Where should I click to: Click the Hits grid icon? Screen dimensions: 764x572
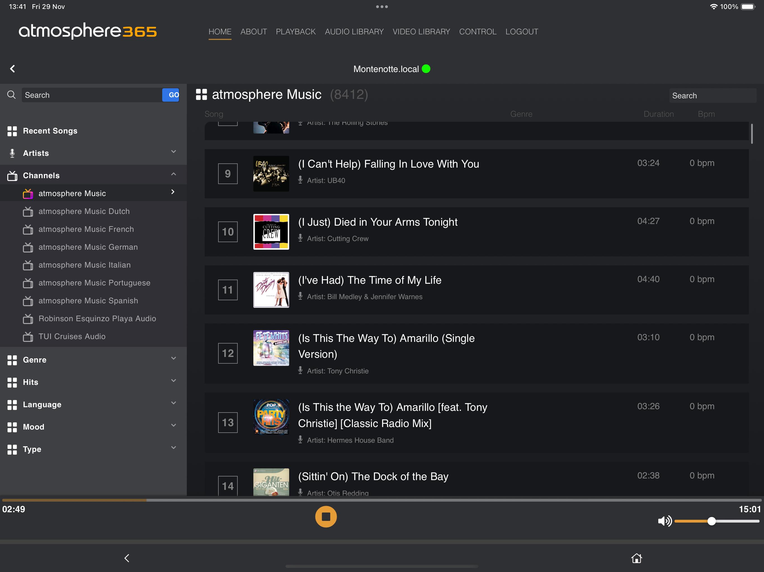click(x=12, y=383)
